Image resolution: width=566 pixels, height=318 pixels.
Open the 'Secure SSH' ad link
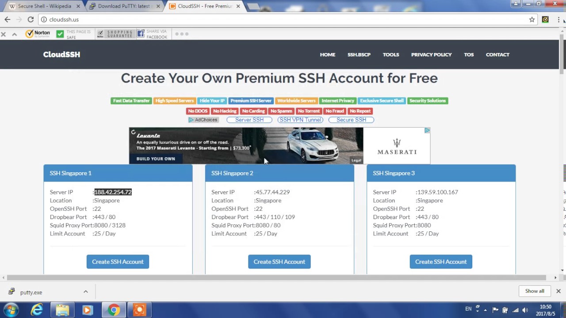351,120
